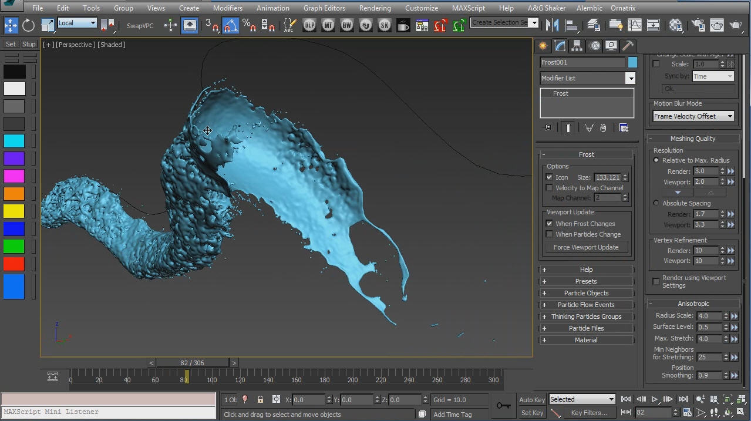Viewport: 751px width, 421px height.
Task: Open the Modifiers menu
Action: 227,8
